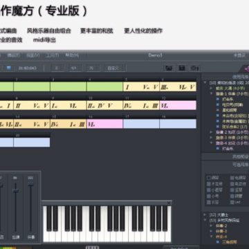Click the time display 01:03:043
This screenshot has width=249, height=249.
coord(28,68)
